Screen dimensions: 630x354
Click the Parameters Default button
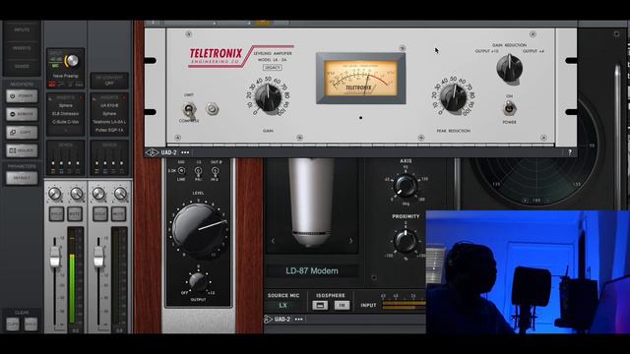pos(22,178)
